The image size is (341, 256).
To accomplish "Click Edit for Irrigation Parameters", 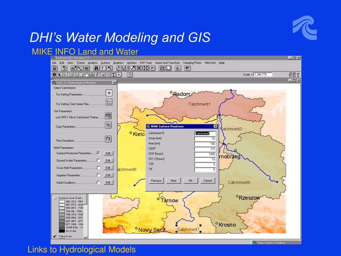I will pos(108,175).
